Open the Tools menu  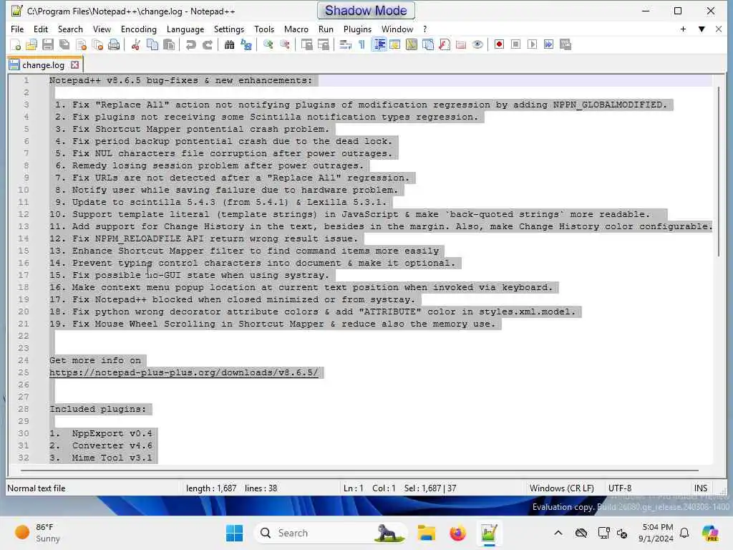(264, 29)
